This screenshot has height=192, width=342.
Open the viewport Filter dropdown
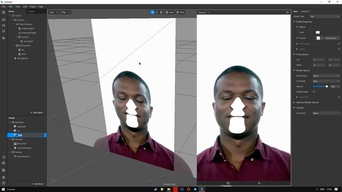65,12
